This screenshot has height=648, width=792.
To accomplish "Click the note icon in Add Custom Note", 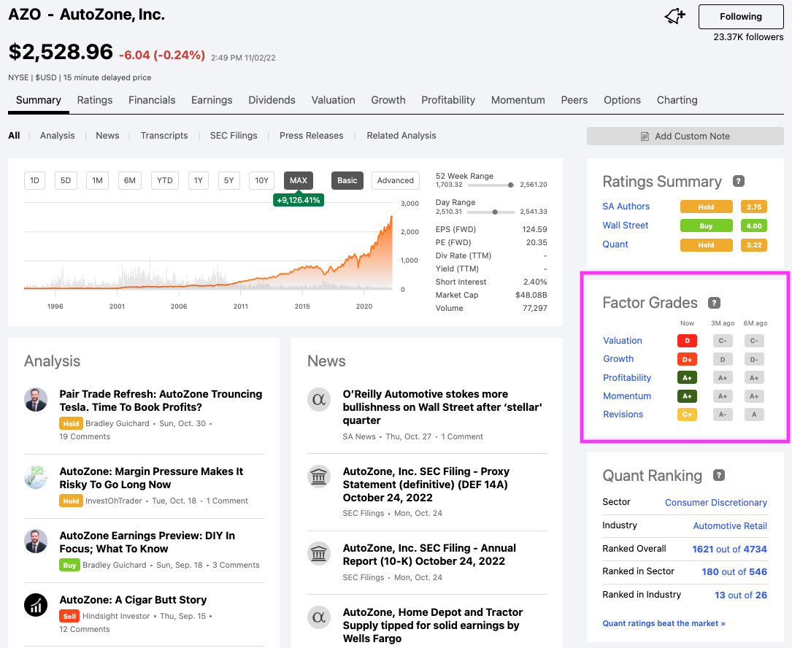I will [x=645, y=136].
